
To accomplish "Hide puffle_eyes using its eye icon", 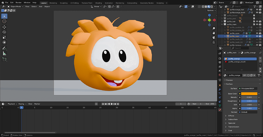I will point(257,33).
